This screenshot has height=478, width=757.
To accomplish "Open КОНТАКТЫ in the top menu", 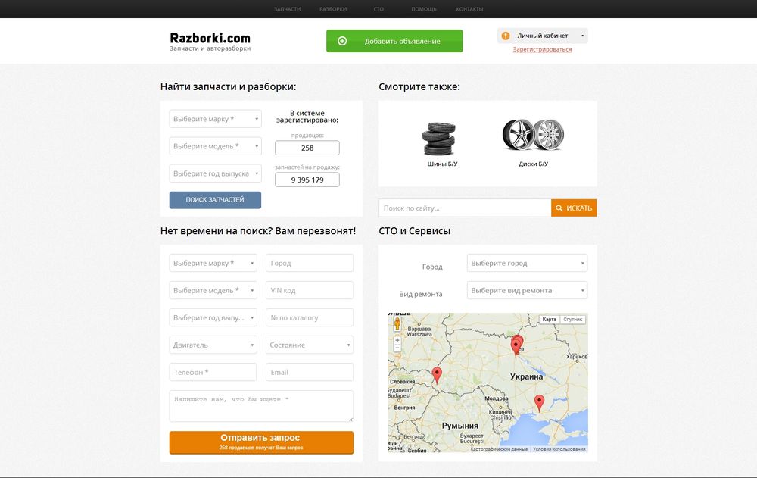I will click(470, 9).
